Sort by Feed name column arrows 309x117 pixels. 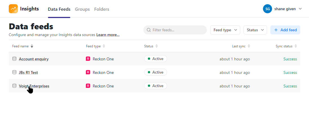tap(32, 46)
